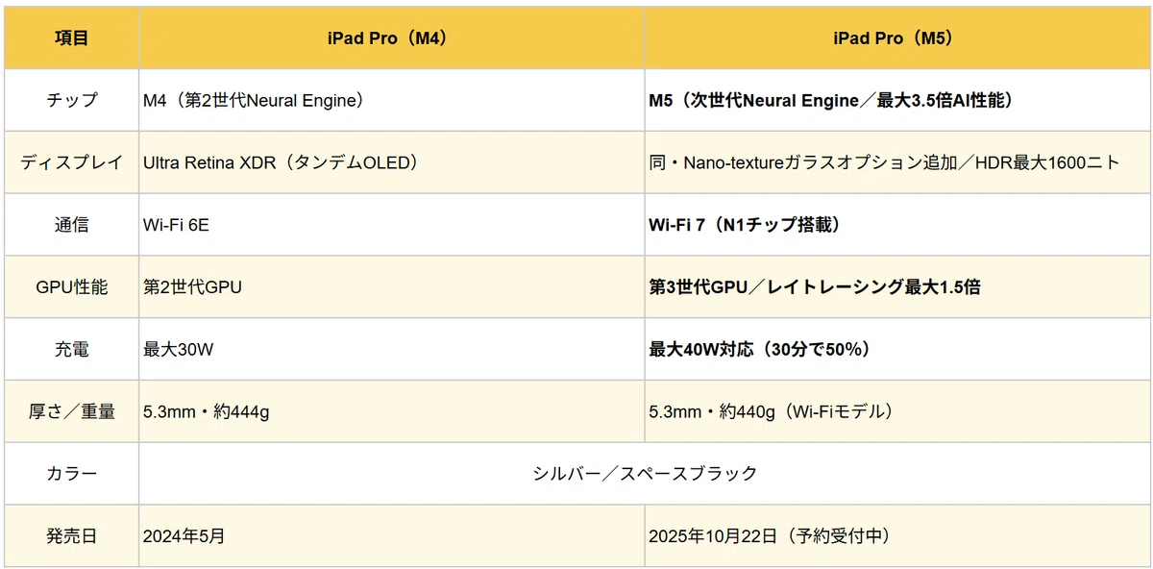Click the 最大30W charging cell

[x=392, y=350]
